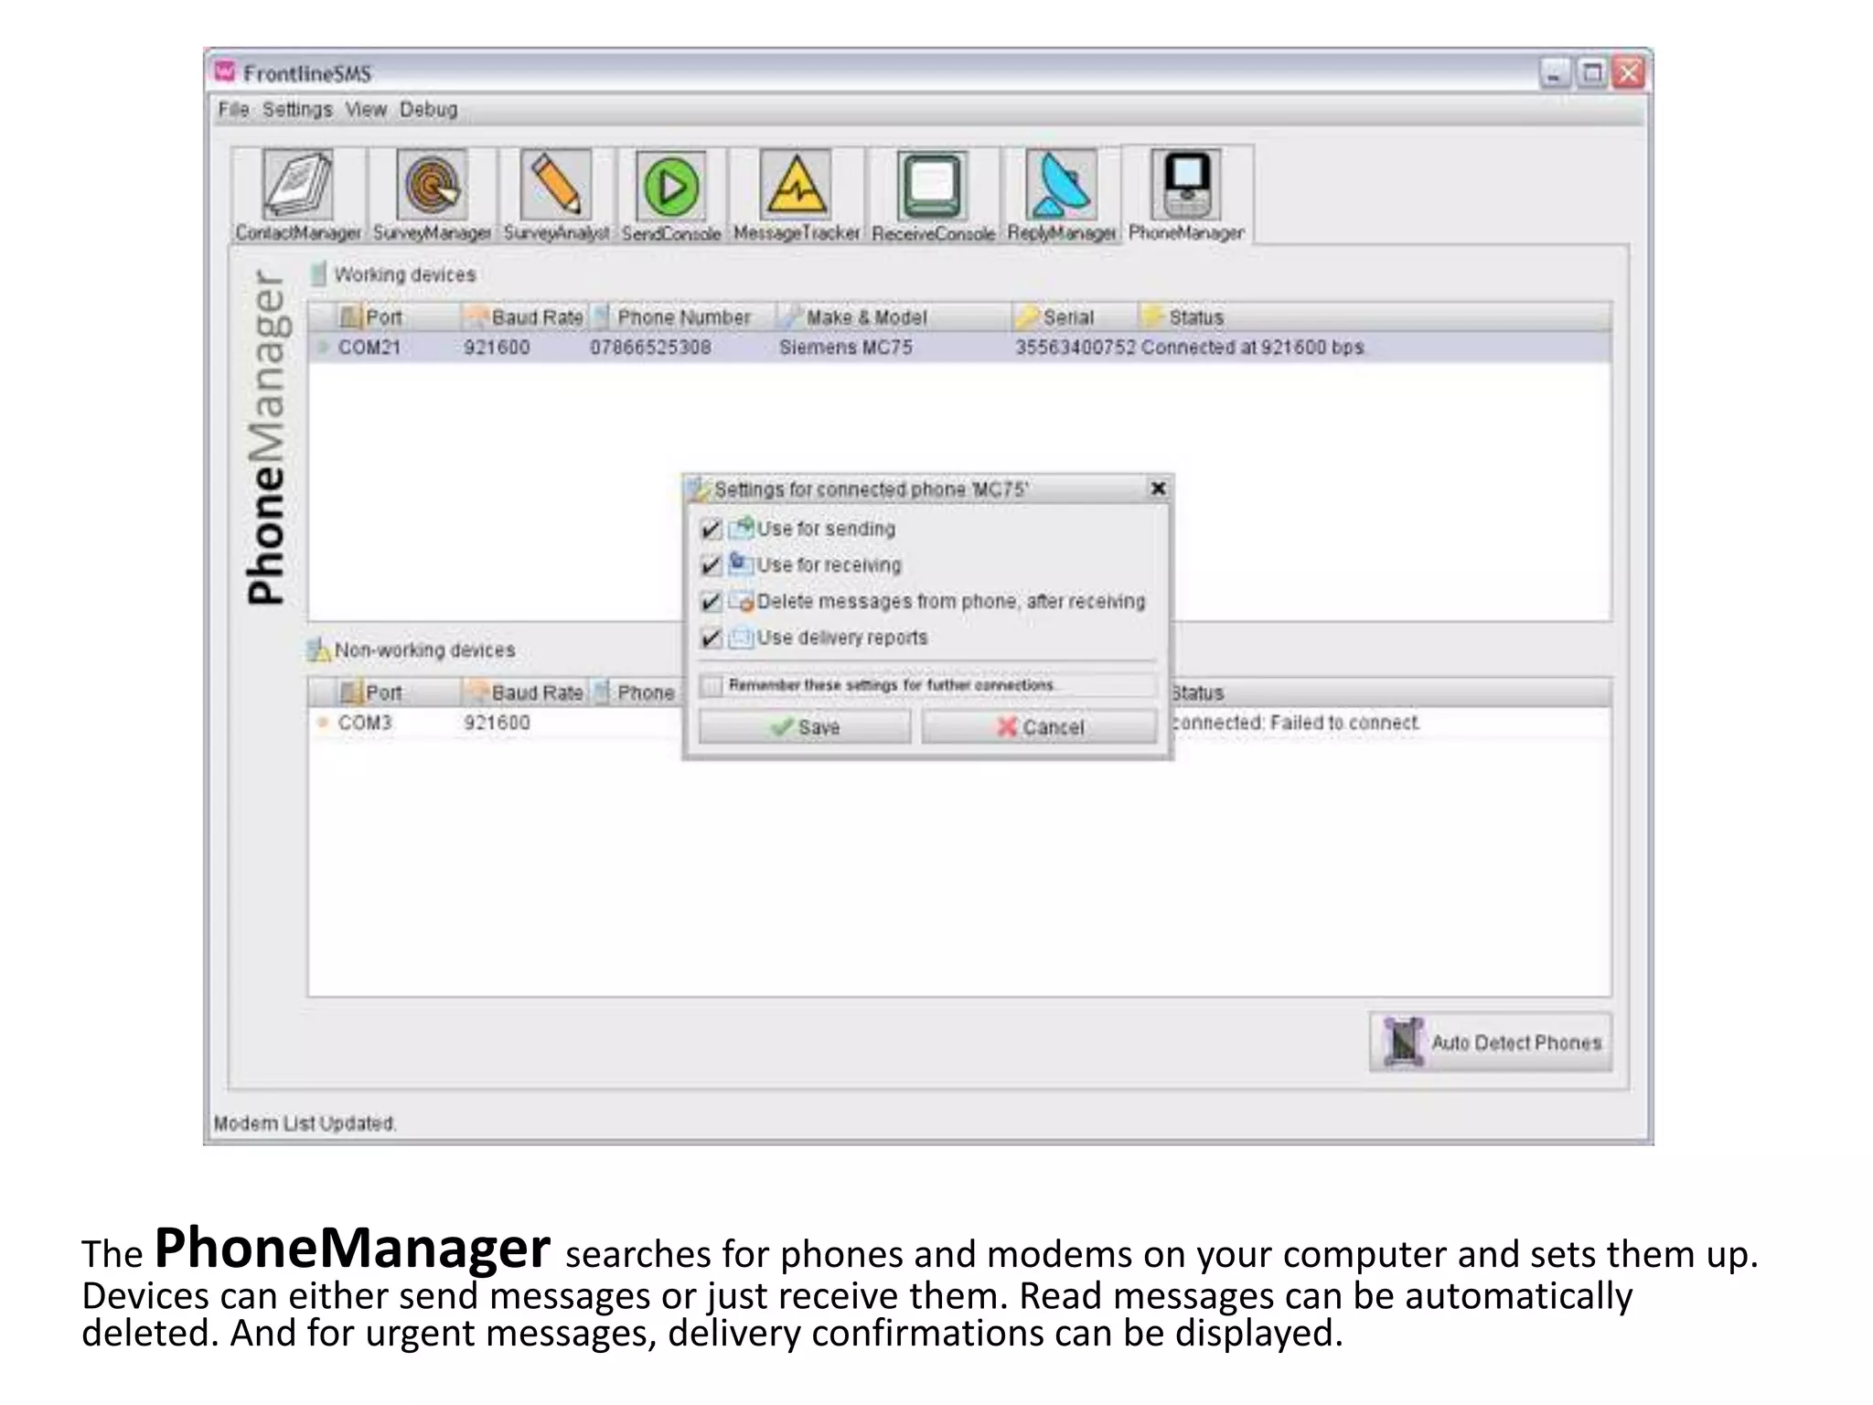Click the Save button in dialog
Image resolution: width=1873 pixels, height=1405 pixels.
pos(805,727)
